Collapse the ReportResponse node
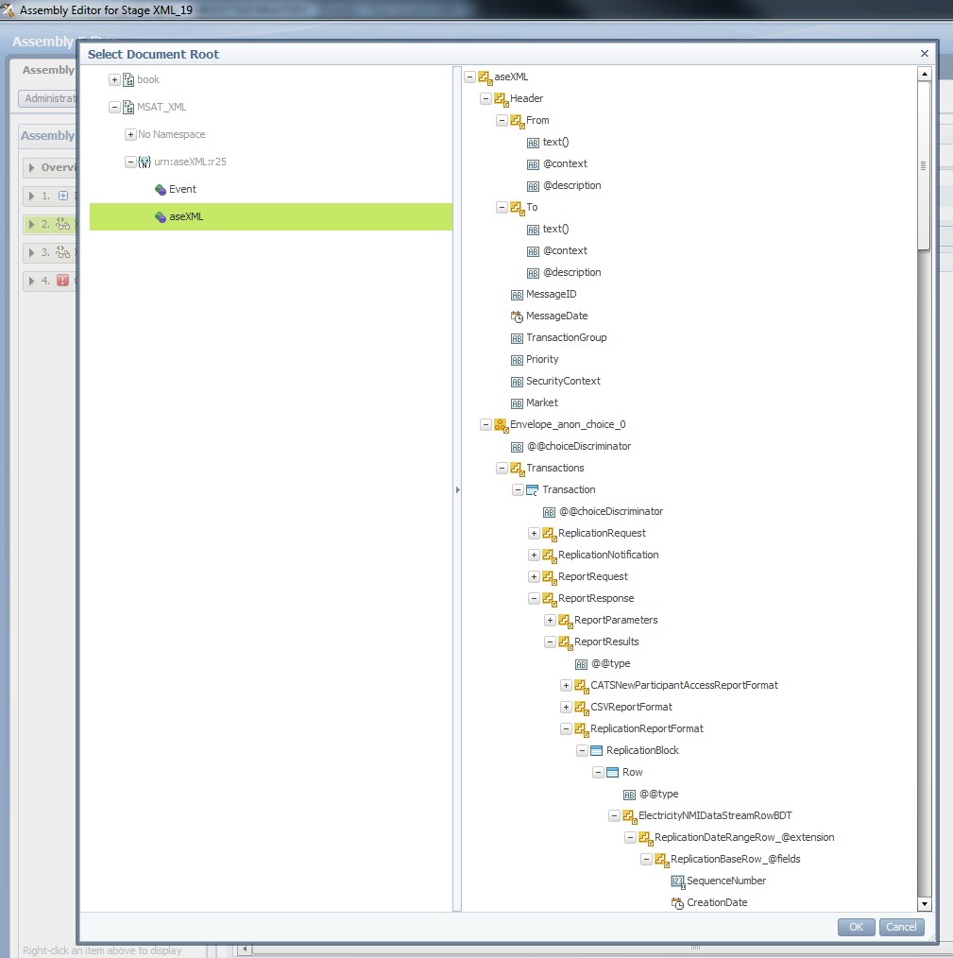Image resolution: width=953 pixels, height=958 pixels. point(534,599)
